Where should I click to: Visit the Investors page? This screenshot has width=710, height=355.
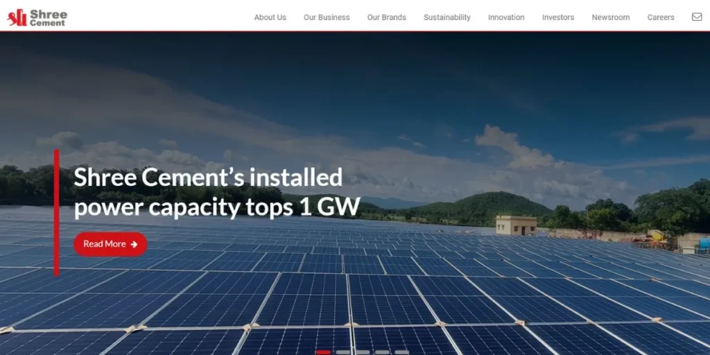pyautogui.click(x=558, y=17)
